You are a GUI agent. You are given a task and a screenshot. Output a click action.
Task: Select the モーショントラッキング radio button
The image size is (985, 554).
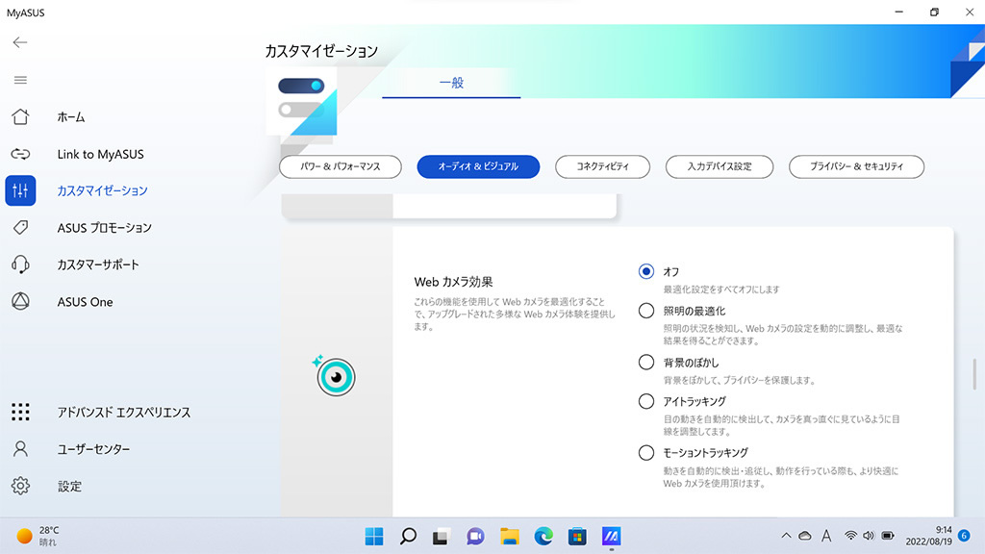[646, 452]
